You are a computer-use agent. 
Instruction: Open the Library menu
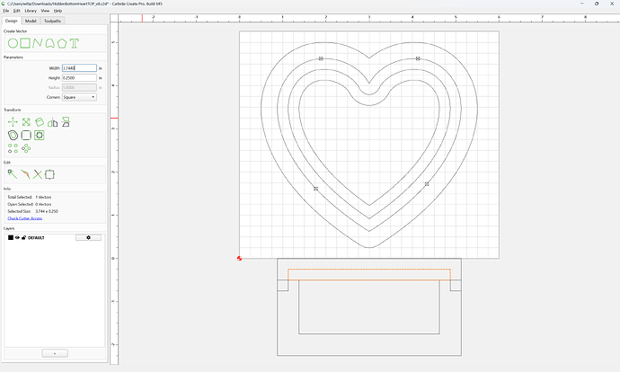[31, 11]
